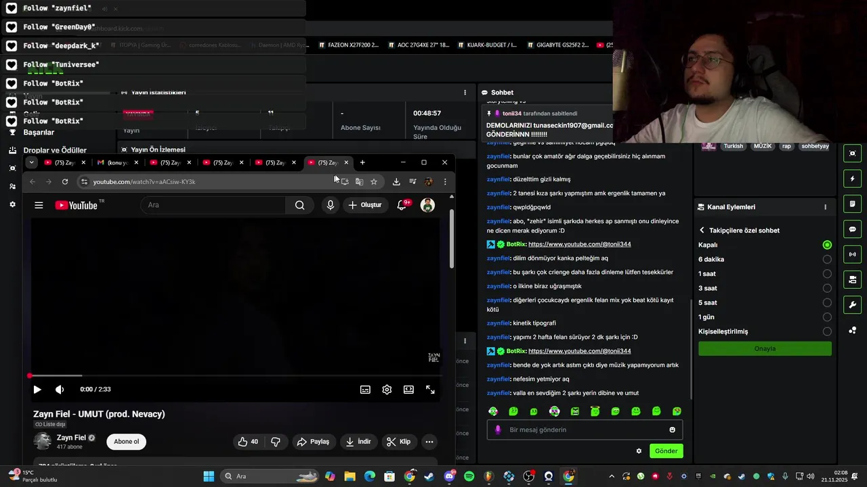Open the chat bubble icon in right sidebar
The height and width of the screenshot is (487, 867).
852,229
